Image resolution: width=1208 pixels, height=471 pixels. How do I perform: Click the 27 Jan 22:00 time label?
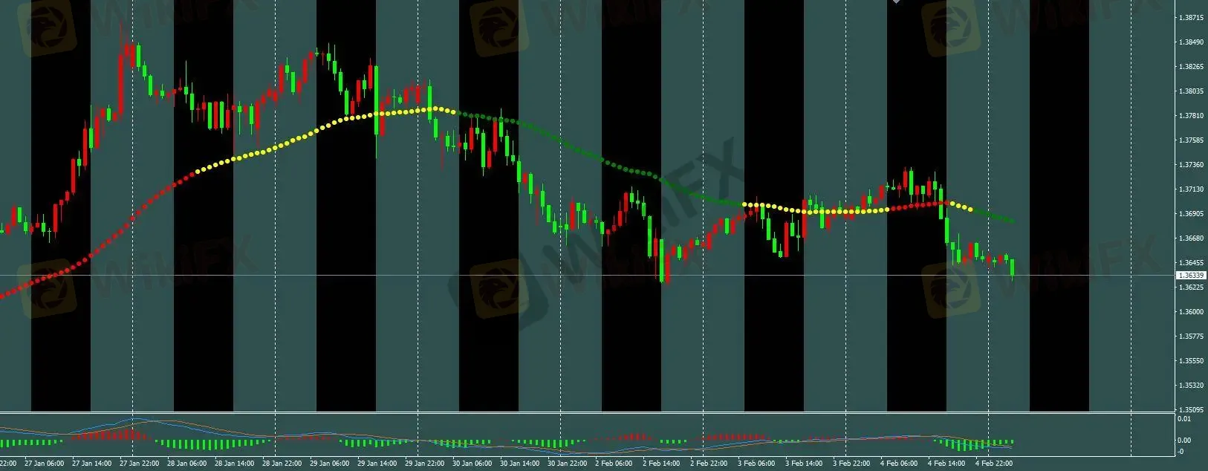coord(140,464)
